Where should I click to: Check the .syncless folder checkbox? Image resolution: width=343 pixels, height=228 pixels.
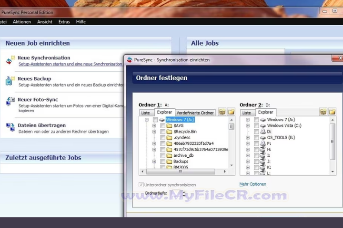click(162, 138)
